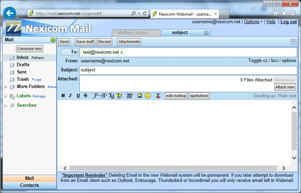Go forward in the browser

pos(22,13)
